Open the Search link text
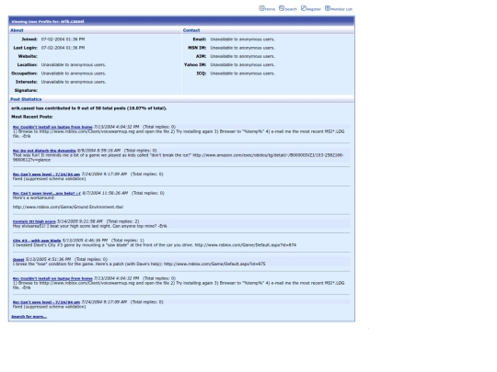The image size is (497, 372). 291,9
